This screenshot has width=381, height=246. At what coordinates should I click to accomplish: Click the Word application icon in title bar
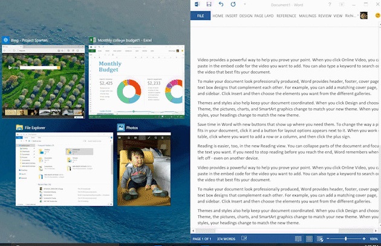point(197,4)
